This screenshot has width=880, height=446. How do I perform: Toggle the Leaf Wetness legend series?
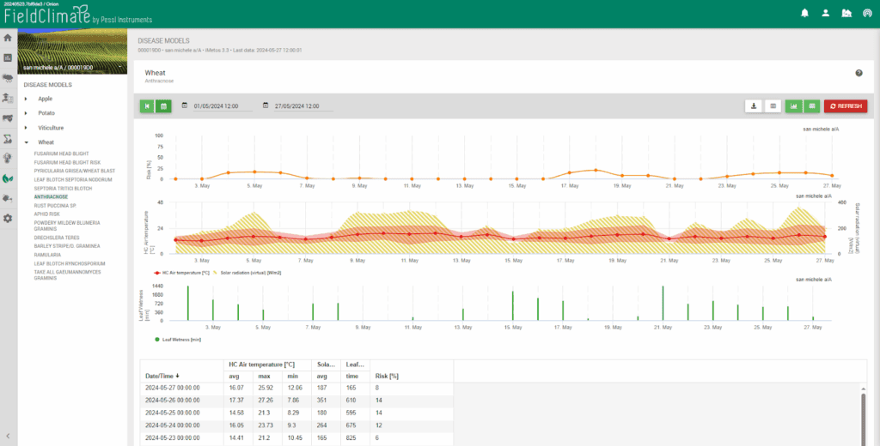[x=178, y=340]
